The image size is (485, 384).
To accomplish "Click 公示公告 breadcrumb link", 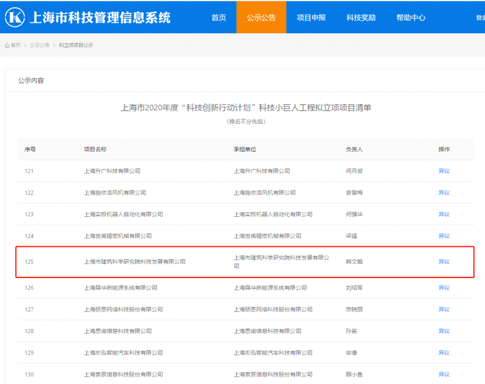I will (x=40, y=46).
